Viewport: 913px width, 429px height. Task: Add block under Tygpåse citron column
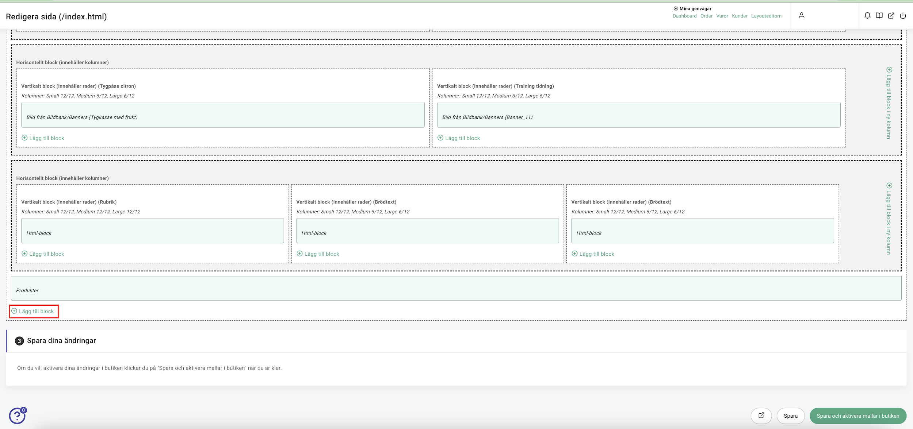[x=43, y=138]
